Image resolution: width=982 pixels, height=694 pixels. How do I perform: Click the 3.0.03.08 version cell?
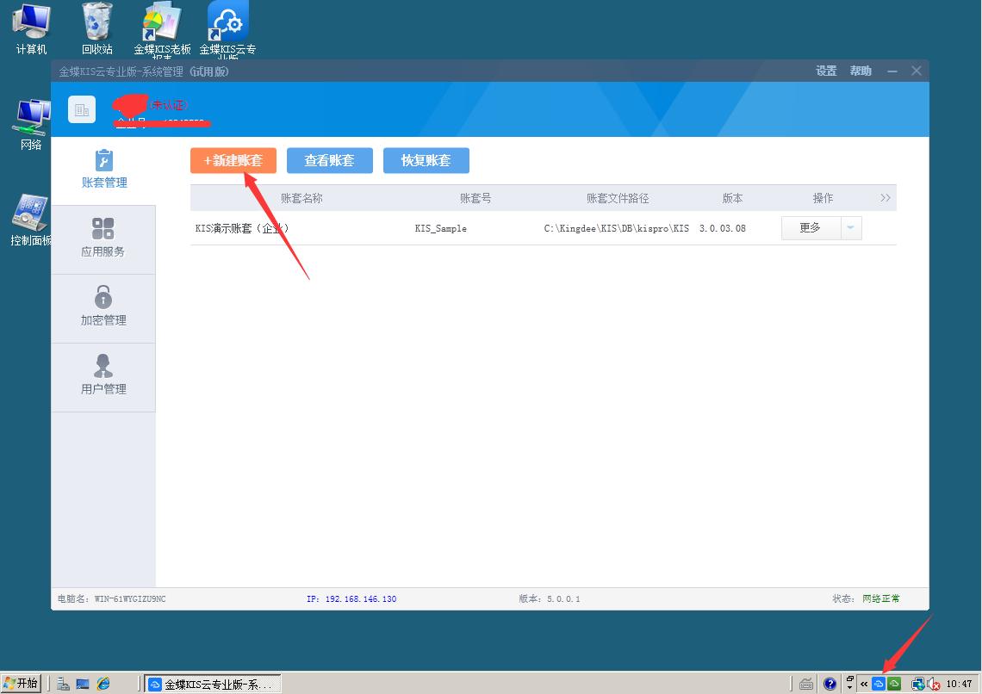tap(722, 228)
